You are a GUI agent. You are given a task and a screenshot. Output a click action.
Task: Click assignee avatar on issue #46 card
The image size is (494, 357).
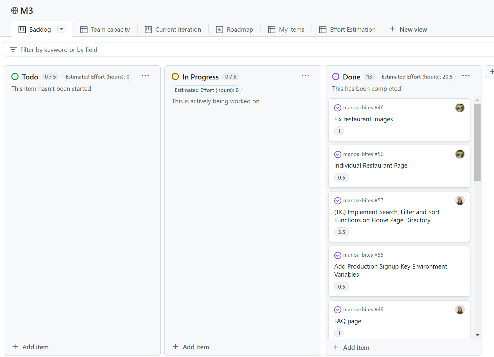coord(460,108)
